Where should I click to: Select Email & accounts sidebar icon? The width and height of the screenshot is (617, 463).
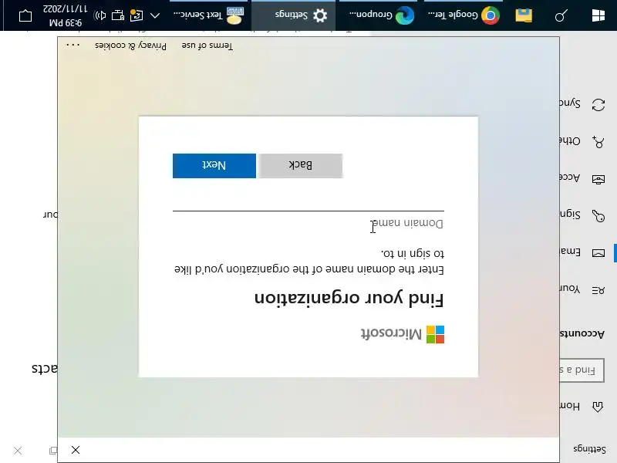click(598, 253)
